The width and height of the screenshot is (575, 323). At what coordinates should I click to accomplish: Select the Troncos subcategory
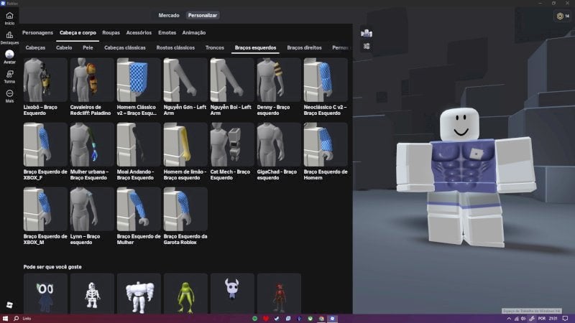[x=215, y=47]
